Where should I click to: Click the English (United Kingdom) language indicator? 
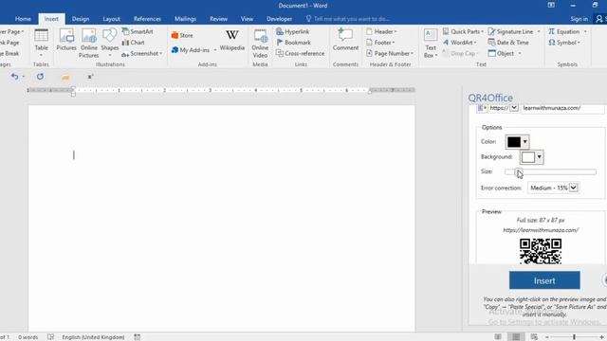pyautogui.click(x=93, y=337)
